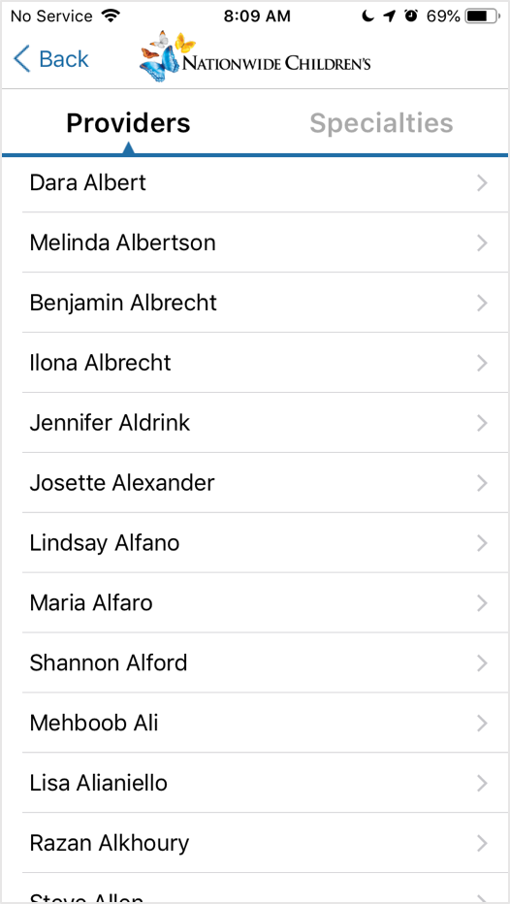
Task: Switch to the Specialties tab
Action: 381,123
